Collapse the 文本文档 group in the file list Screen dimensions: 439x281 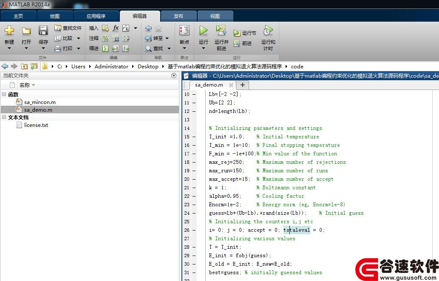click(4, 117)
